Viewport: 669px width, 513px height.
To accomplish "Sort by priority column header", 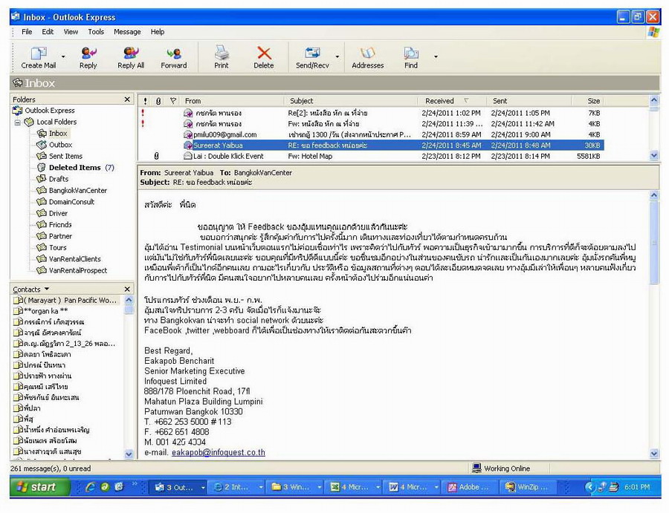I will 145,101.
